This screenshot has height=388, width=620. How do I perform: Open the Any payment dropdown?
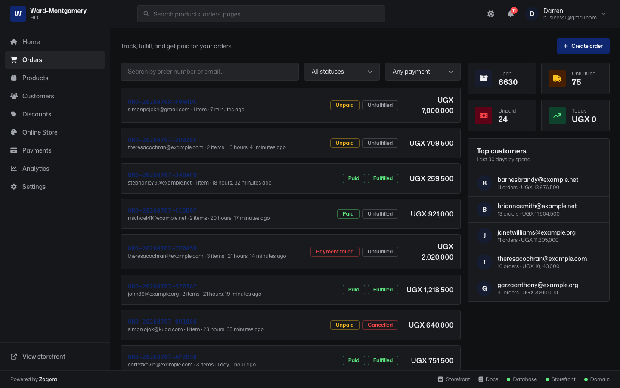[423, 72]
